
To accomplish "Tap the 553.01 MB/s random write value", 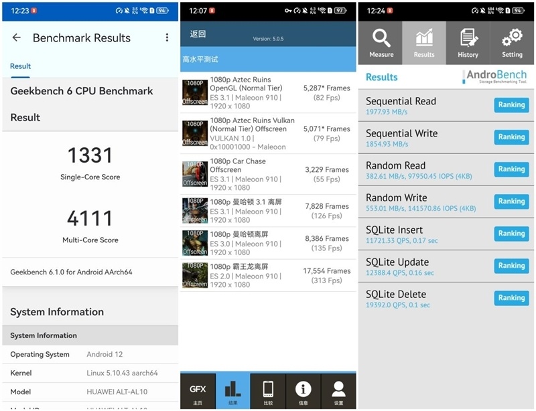I will pyautogui.click(x=421, y=208).
